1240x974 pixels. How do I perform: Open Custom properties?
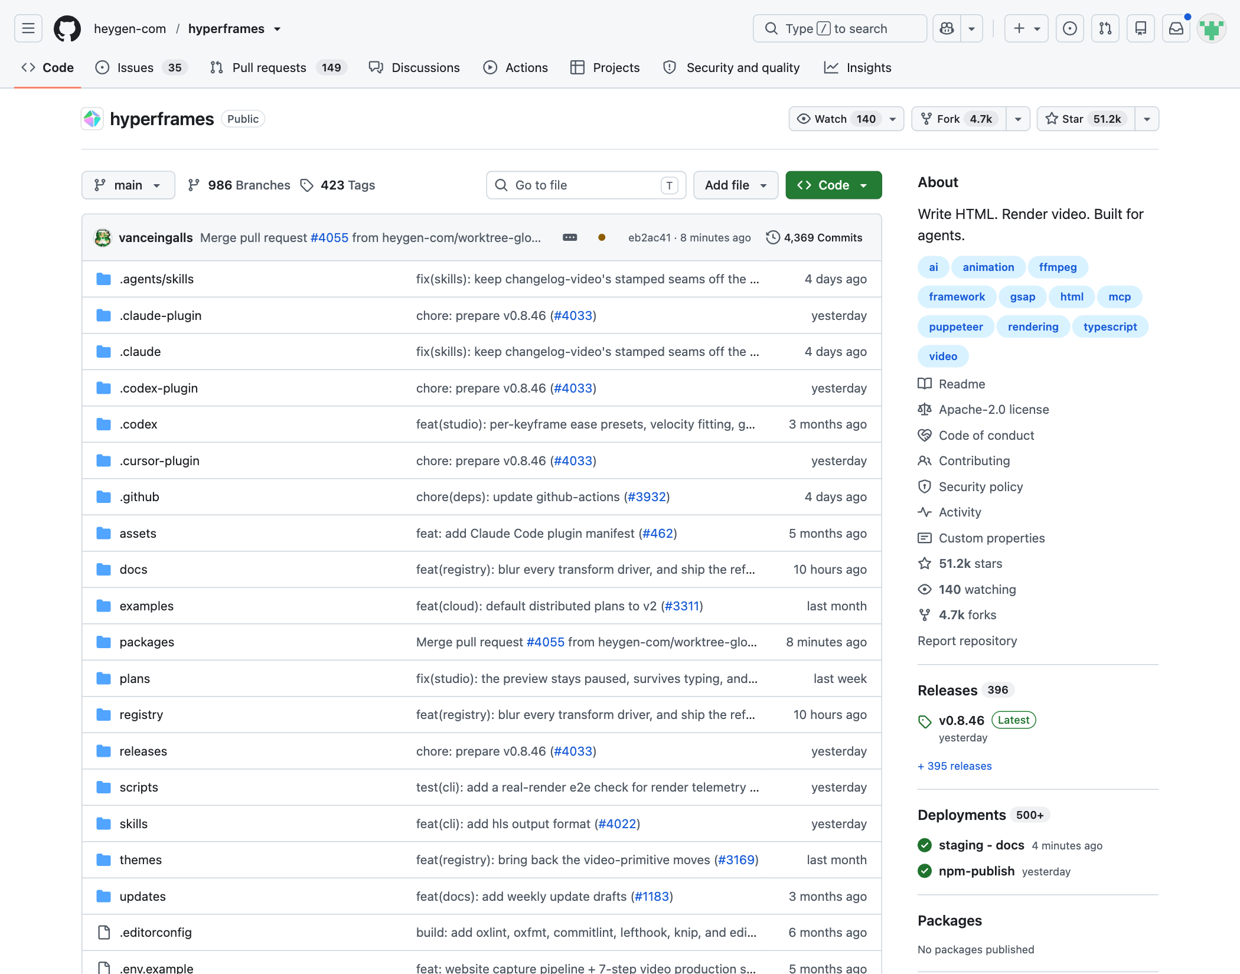(981, 538)
